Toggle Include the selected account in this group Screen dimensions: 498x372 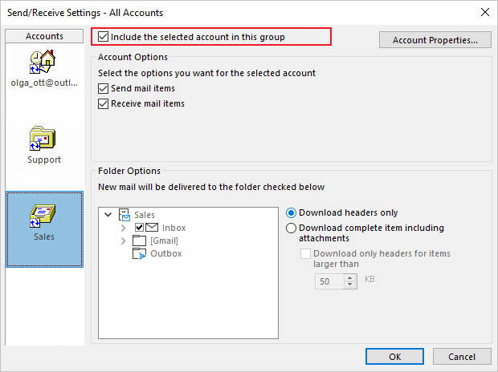104,37
